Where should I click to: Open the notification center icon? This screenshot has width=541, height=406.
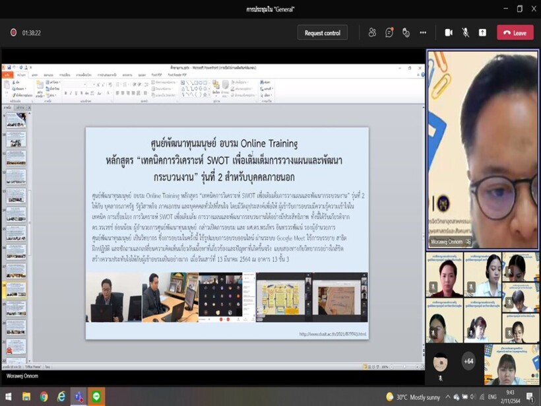530,397
